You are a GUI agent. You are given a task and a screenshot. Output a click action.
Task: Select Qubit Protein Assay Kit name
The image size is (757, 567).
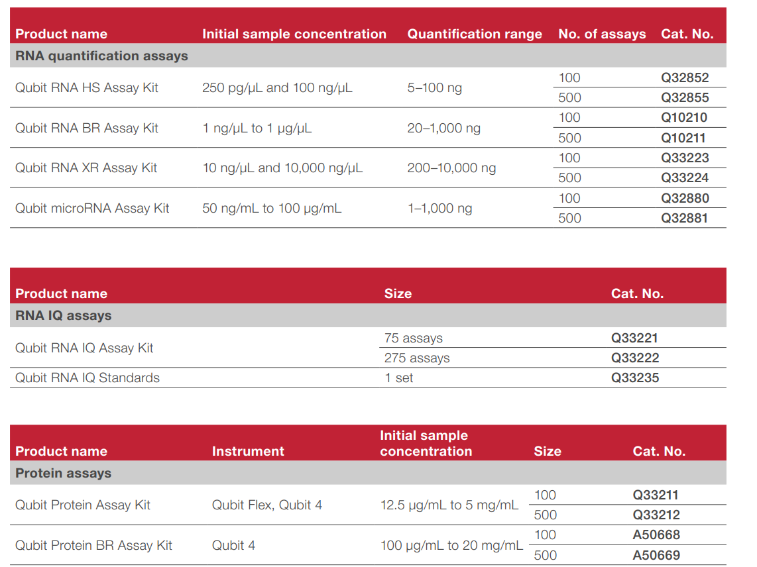pyautogui.click(x=83, y=505)
